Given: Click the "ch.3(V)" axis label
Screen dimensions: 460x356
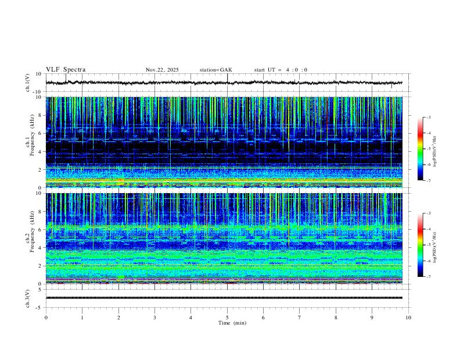Looking at the screenshot, I should 28,299.
